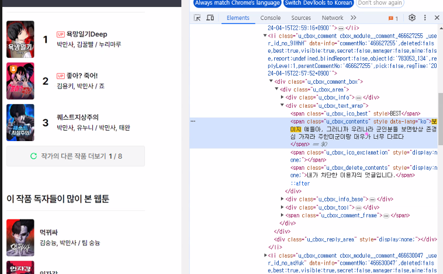Screen dimensions: 443x274
Task: Click the issues counter flag icon
Action: [x=393, y=18]
